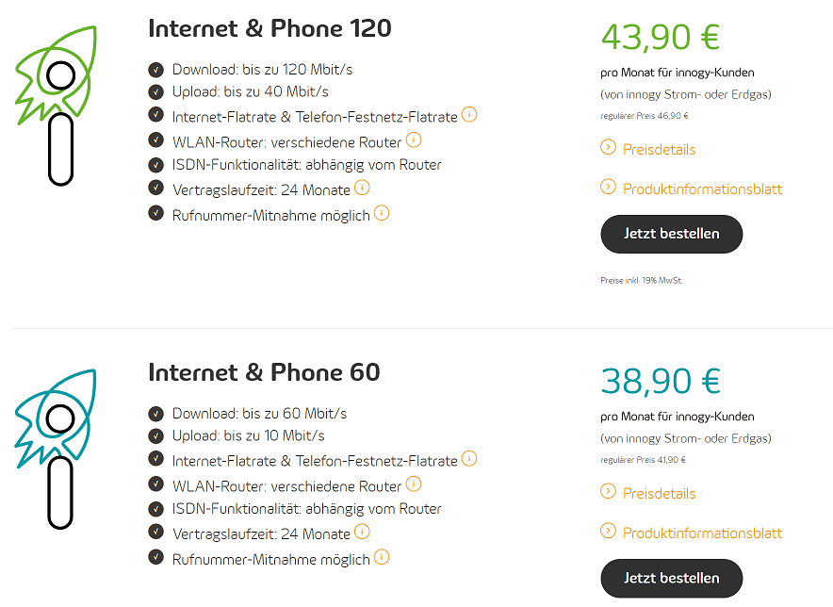Click info icon next to Internet-Flatrate in the 120 plan
Image resolution: width=833 pixels, height=607 pixels.
point(469,115)
